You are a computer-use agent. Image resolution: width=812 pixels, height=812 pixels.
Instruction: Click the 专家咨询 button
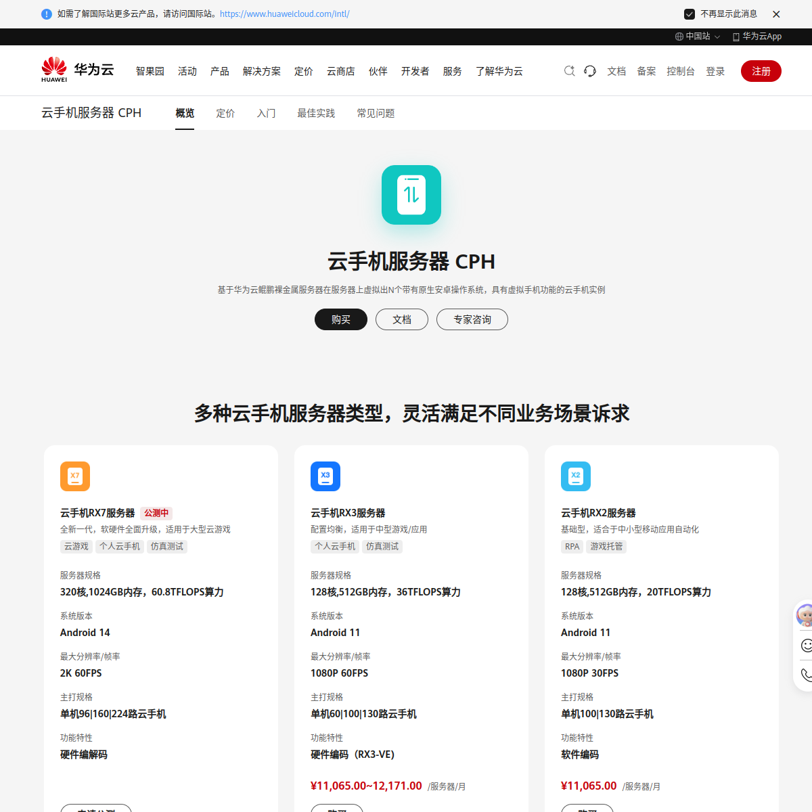pyautogui.click(x=472, y=319)
